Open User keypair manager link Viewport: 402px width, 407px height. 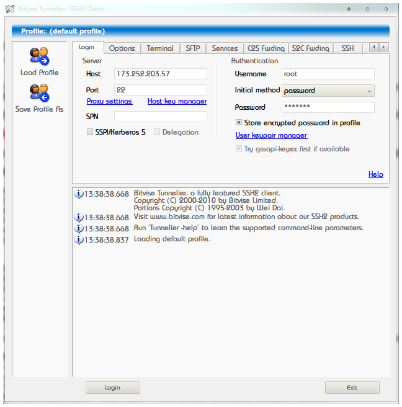coord(272,135)
